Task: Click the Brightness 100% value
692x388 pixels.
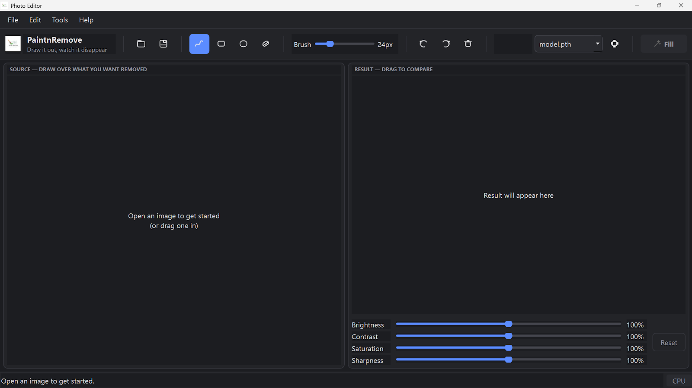Action: point(635,325)
